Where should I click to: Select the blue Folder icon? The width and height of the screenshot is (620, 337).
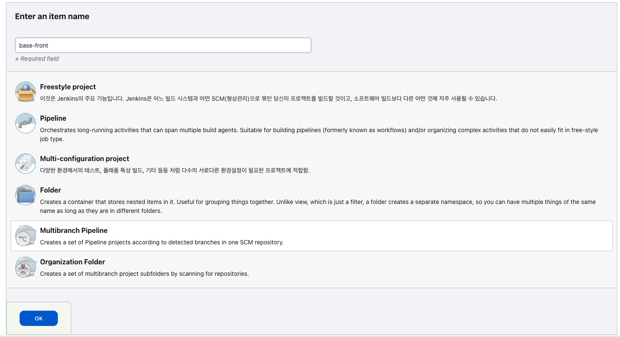(x=26, y=195)
